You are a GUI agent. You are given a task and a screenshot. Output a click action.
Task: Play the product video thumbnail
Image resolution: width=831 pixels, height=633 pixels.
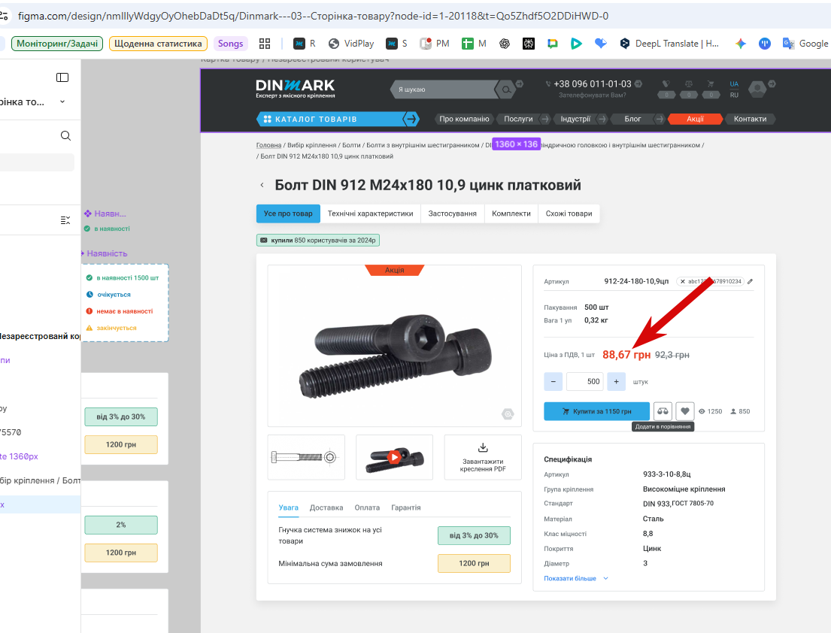[394, 457]
